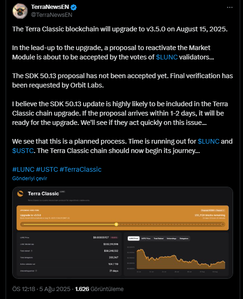Open the #TerraClassic hashtag

(81, 169)
